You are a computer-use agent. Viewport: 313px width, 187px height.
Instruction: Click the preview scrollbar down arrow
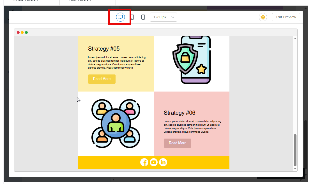[x=295, y=169]
